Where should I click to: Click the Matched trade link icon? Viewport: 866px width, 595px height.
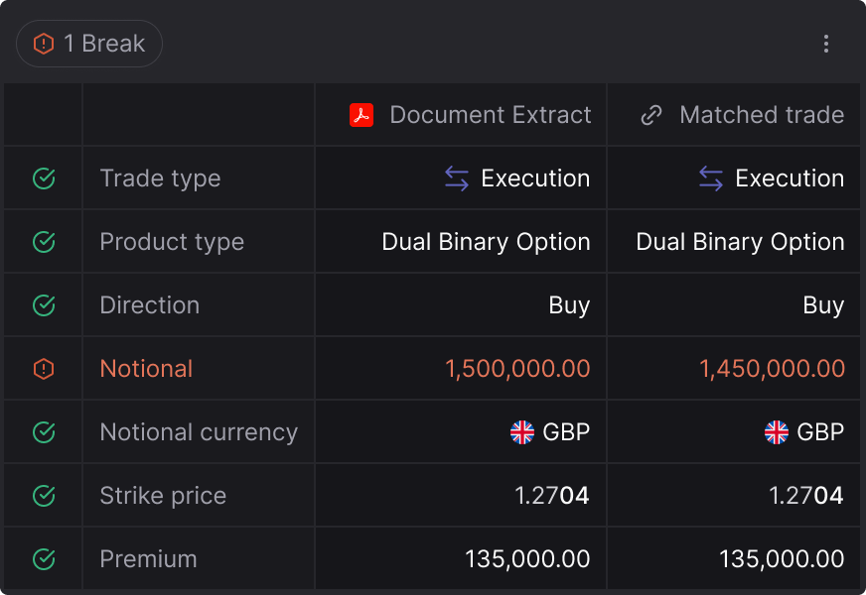(651, 115)
